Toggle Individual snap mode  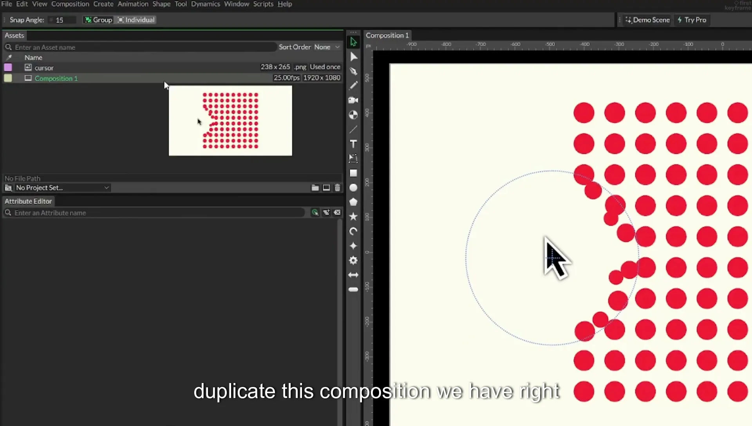click(136, 20)
